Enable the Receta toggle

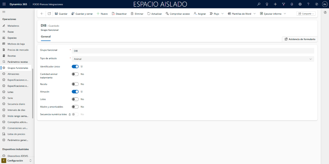click(x=75, y=84)
